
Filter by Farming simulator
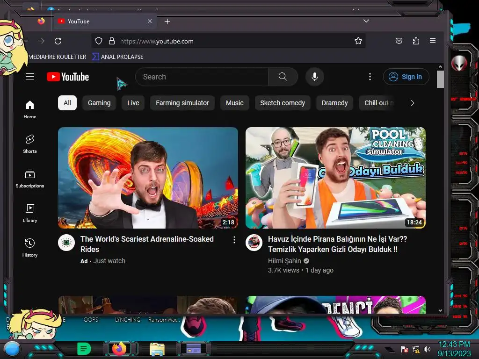pos(182,103)
